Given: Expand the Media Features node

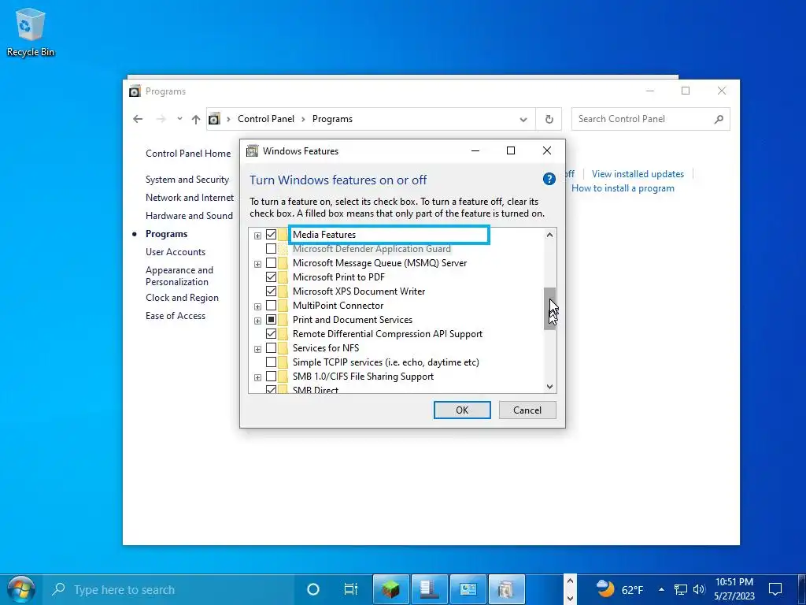Looking at the screenshot, I should coord(257,236).
